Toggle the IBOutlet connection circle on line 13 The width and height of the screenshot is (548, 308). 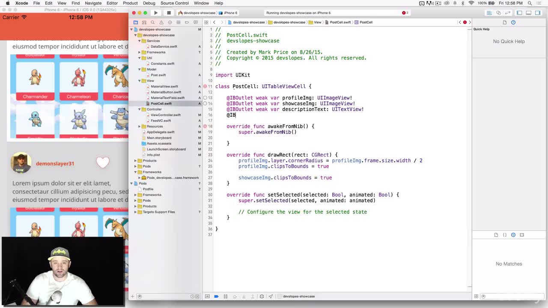(205, 98)
